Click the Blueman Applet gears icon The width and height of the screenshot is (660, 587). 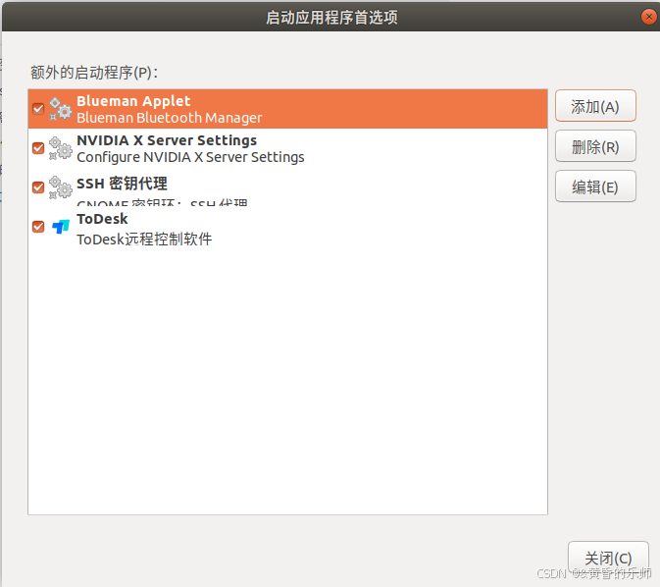tap(60, 109)
